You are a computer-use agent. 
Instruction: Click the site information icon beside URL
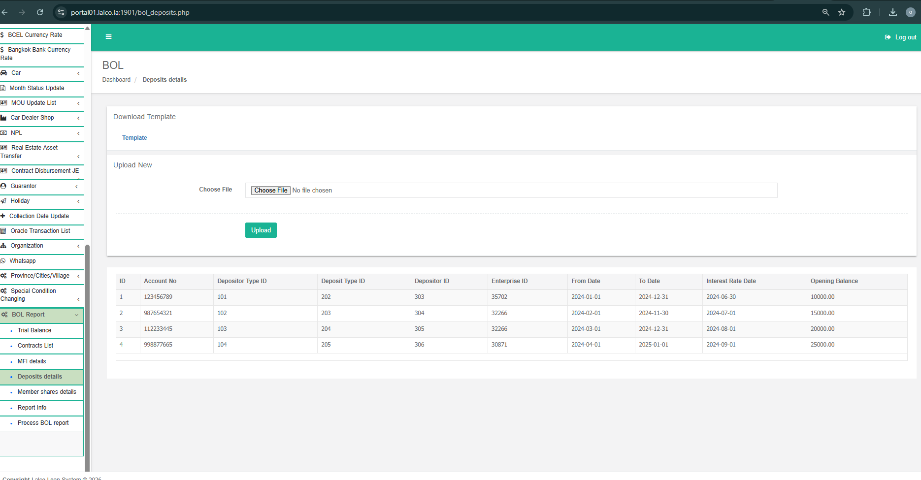tap(61, 12)
